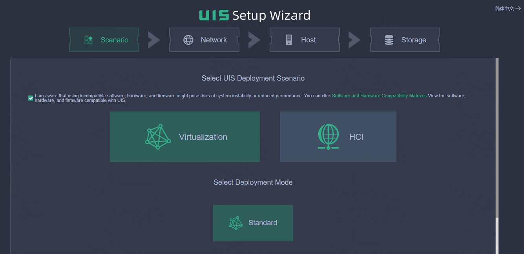Go to the Storage step tab
Image resolution: width=524 pixels, height=254 pixels.
click(405, 40)
